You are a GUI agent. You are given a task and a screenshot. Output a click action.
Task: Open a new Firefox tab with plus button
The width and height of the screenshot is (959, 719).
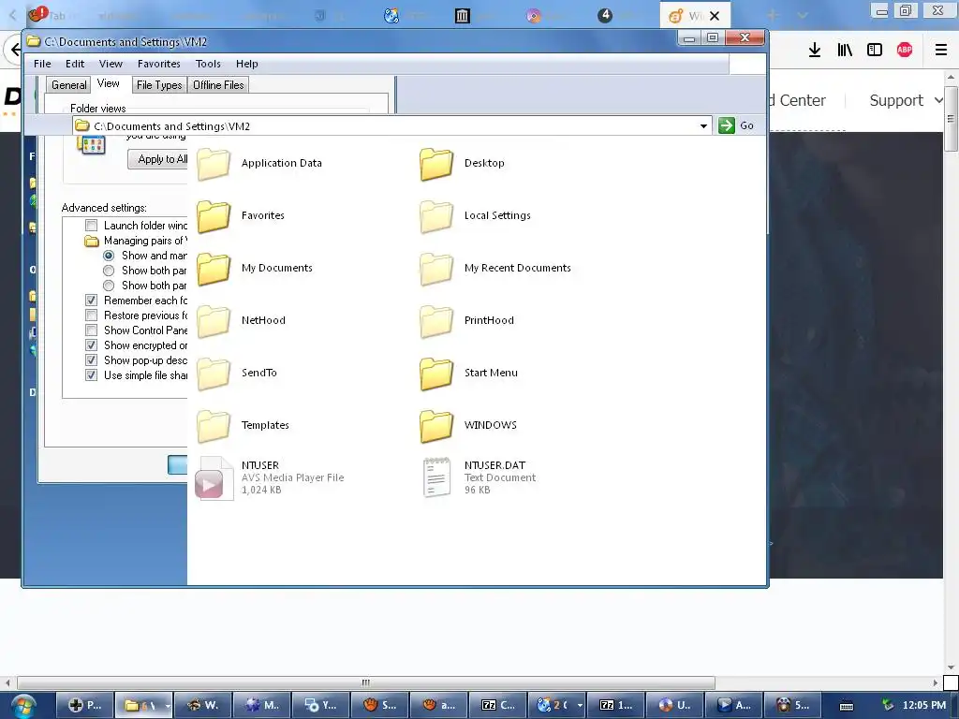[772, 15]
